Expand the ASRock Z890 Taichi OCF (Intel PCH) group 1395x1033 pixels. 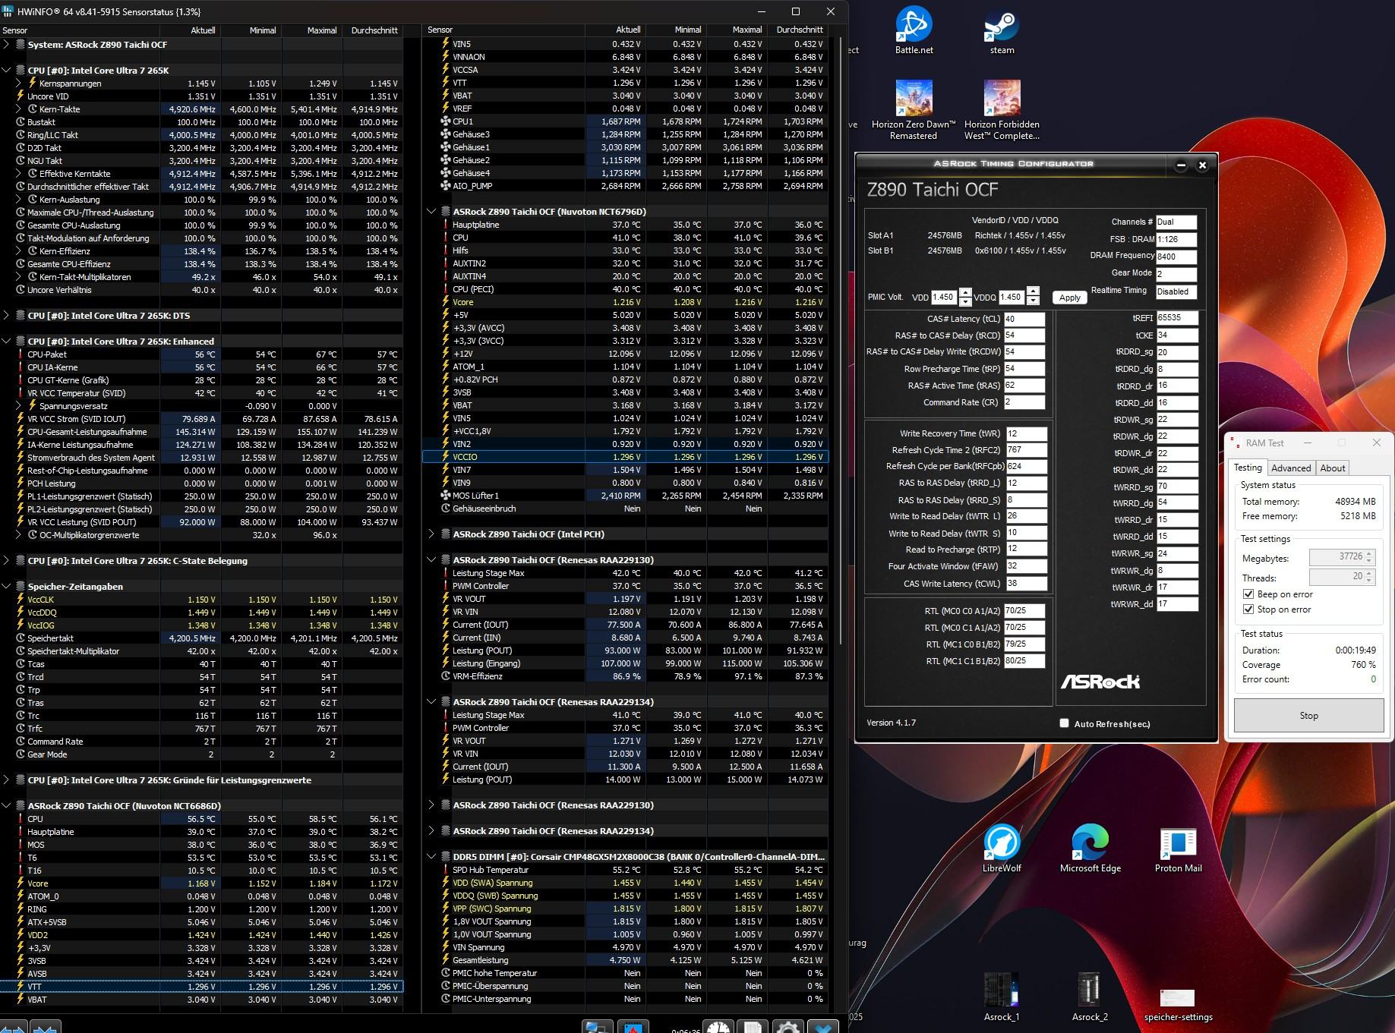432,534
